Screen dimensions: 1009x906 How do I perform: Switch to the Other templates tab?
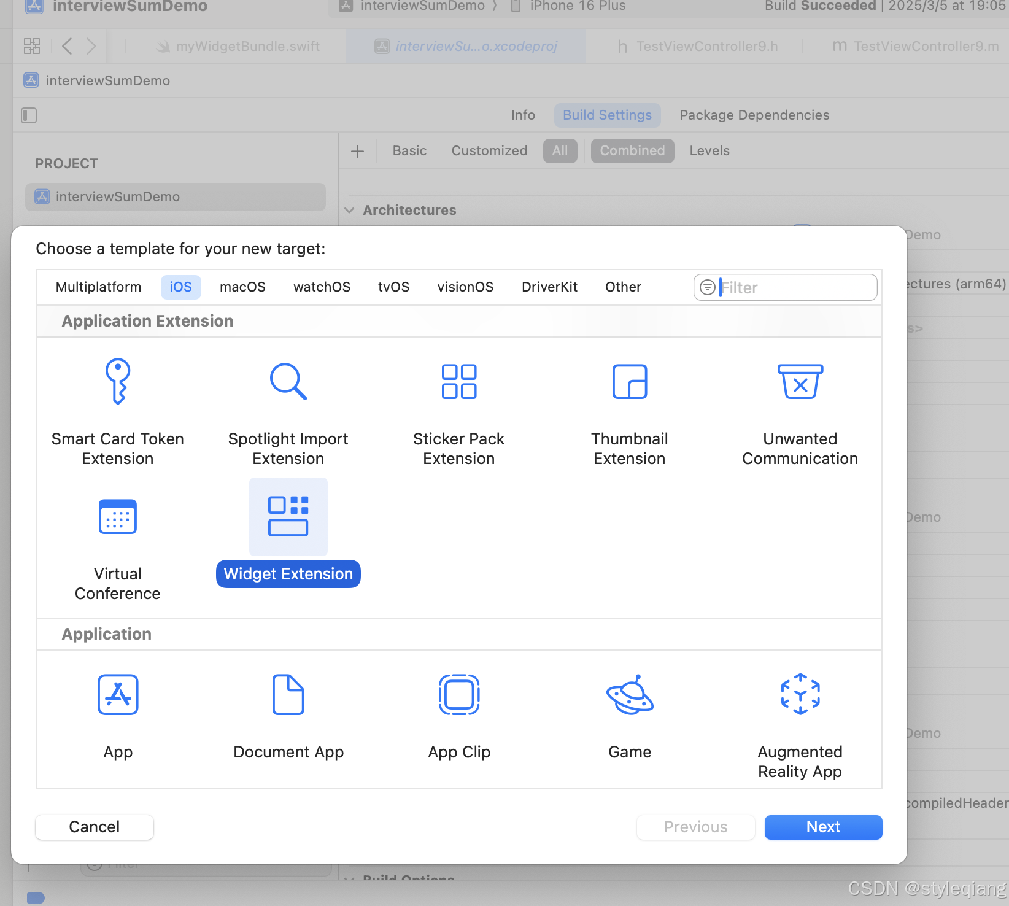coord(623,287)
